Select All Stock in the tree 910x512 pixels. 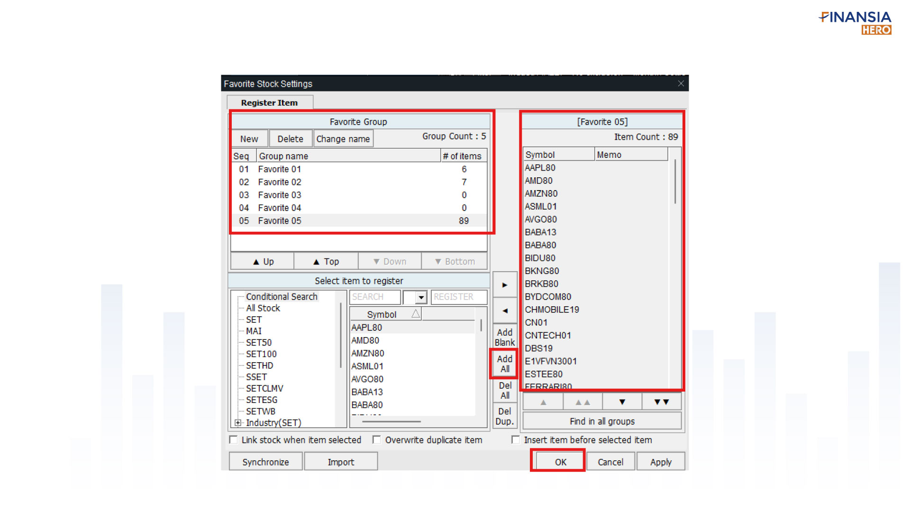pyautogui.click(x=263, y=308)
